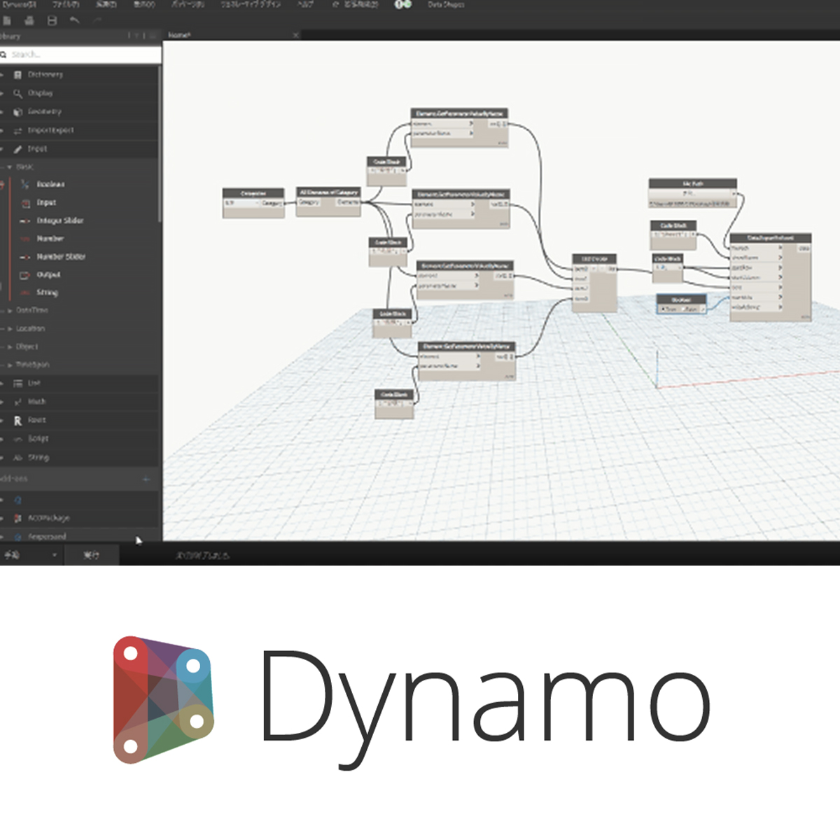
Task: Open the Categories node dropdown
Action: click(242, 203)
